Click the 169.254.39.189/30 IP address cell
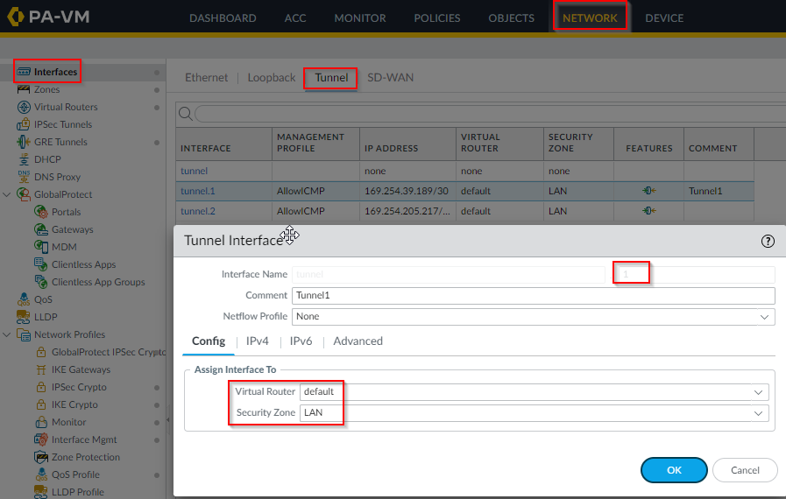 407,191
